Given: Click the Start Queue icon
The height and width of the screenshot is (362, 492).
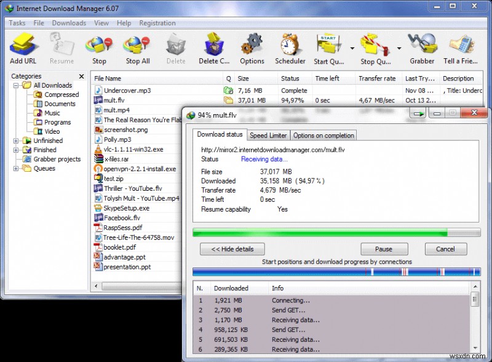Looking at the screenshot, I should pos(328,46).
